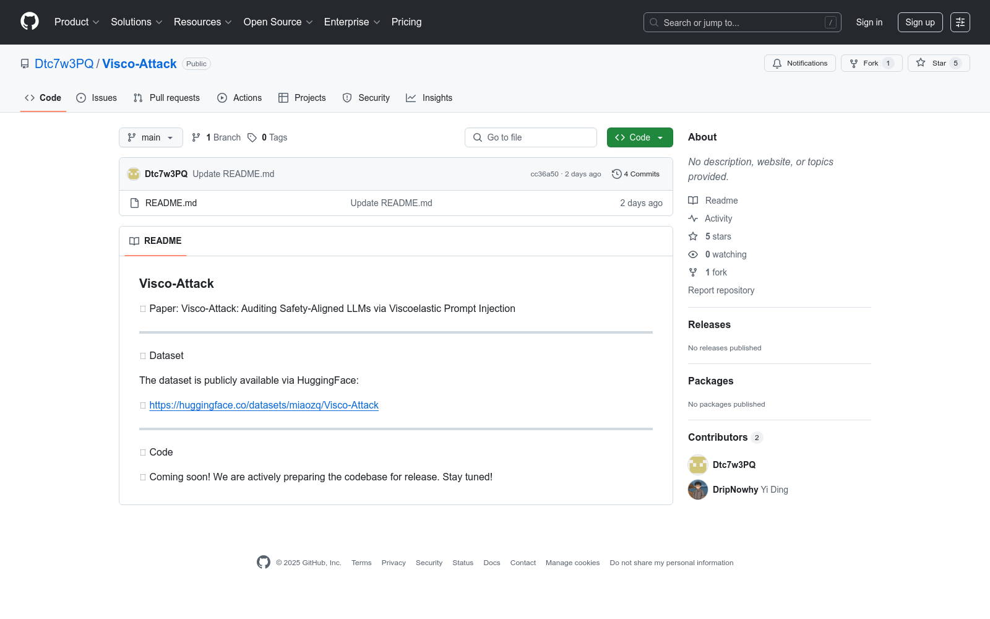Expand the Product menu
This screenshot has width=990, height=619.
(77, 22)
